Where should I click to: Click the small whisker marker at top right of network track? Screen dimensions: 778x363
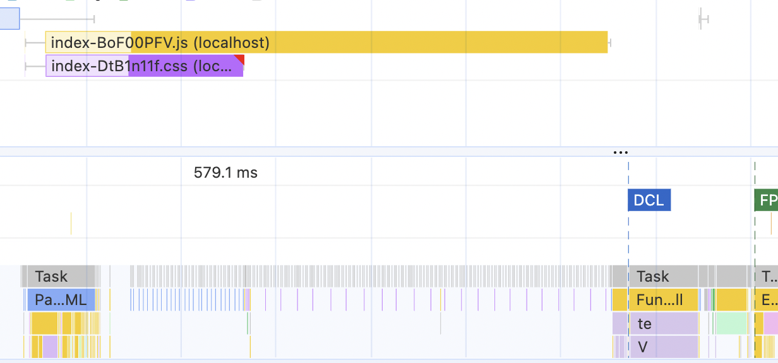[703, 19]
